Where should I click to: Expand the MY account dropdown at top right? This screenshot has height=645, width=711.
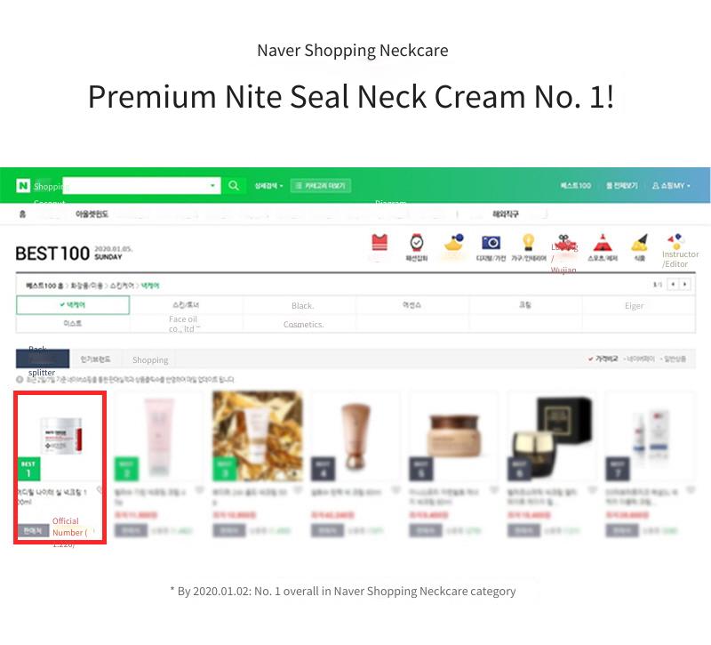[671, 185]
